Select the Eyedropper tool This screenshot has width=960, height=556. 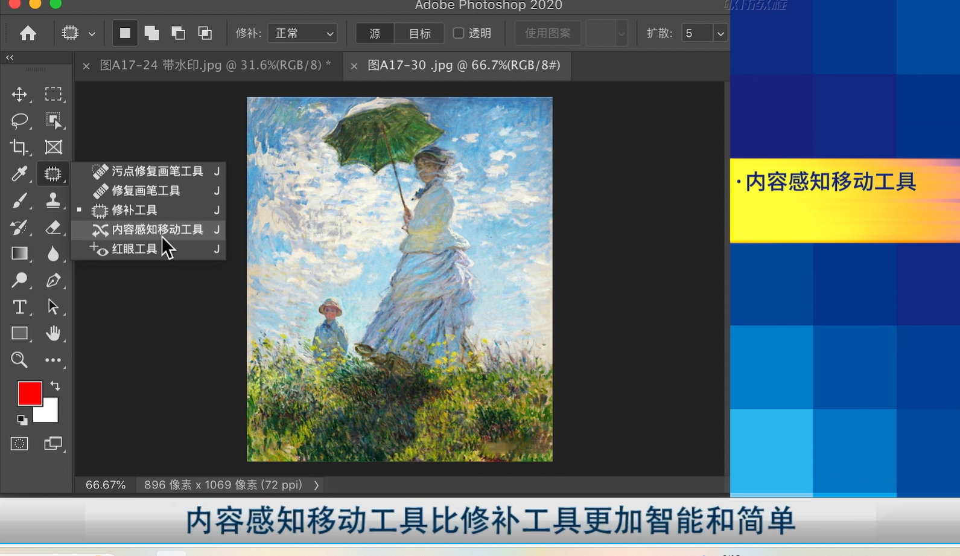(19, 174)
